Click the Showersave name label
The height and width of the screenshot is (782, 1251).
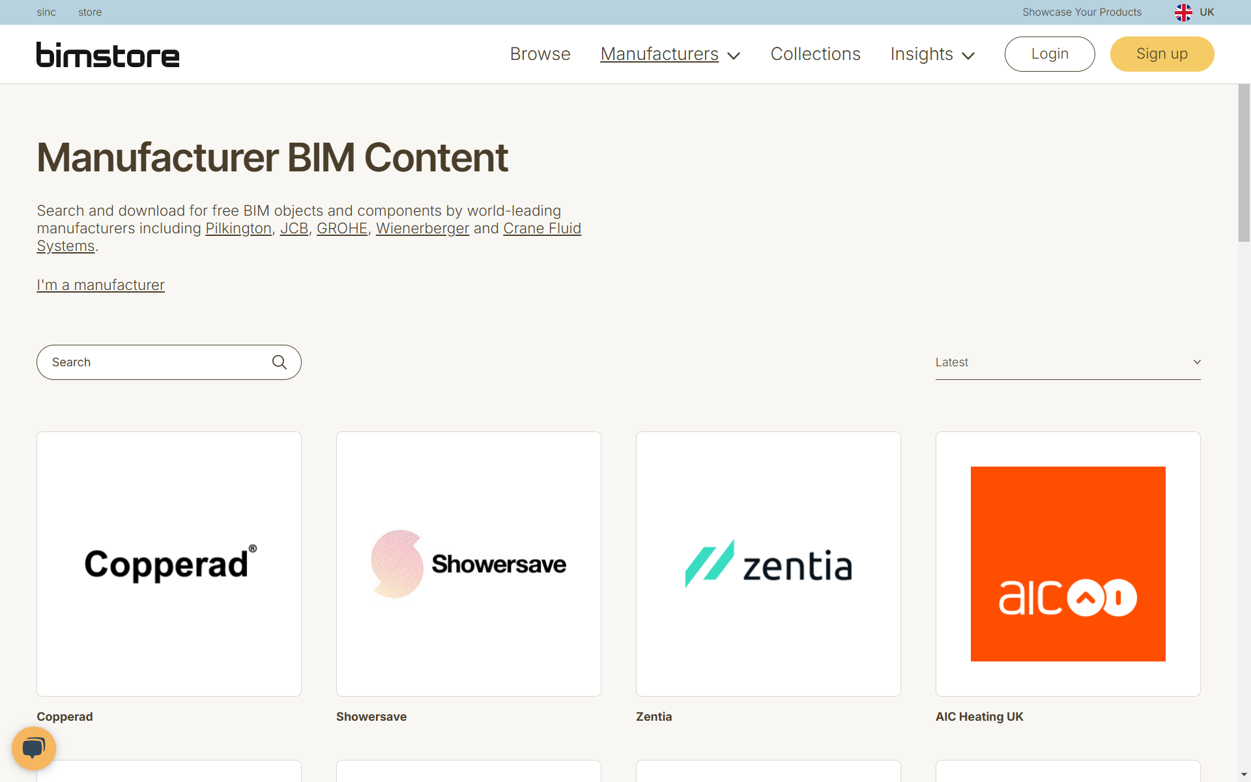[x=371, y=717]
